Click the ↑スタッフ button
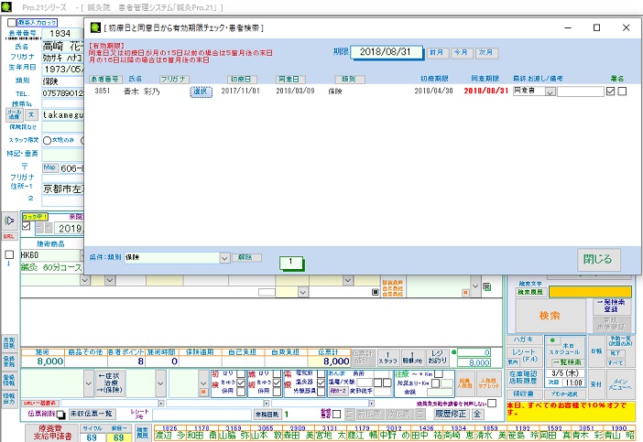The image size is (643, 442). pos(387,358)
